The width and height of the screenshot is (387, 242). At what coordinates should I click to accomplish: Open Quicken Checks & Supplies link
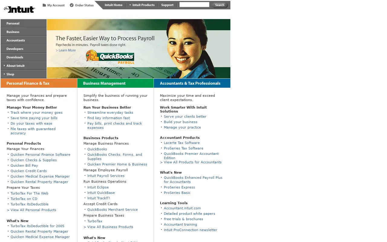click(34, 160)
